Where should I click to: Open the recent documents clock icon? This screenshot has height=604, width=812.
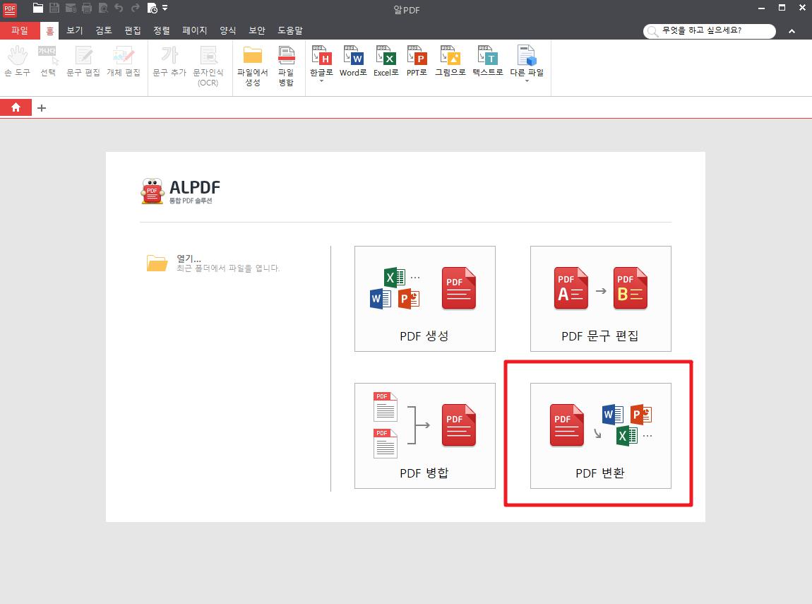(x=153, y=8)
